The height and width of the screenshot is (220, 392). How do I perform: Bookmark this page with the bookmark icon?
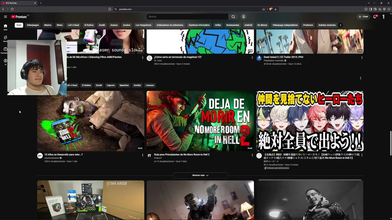pyautogui.click(x=110, y=9)
